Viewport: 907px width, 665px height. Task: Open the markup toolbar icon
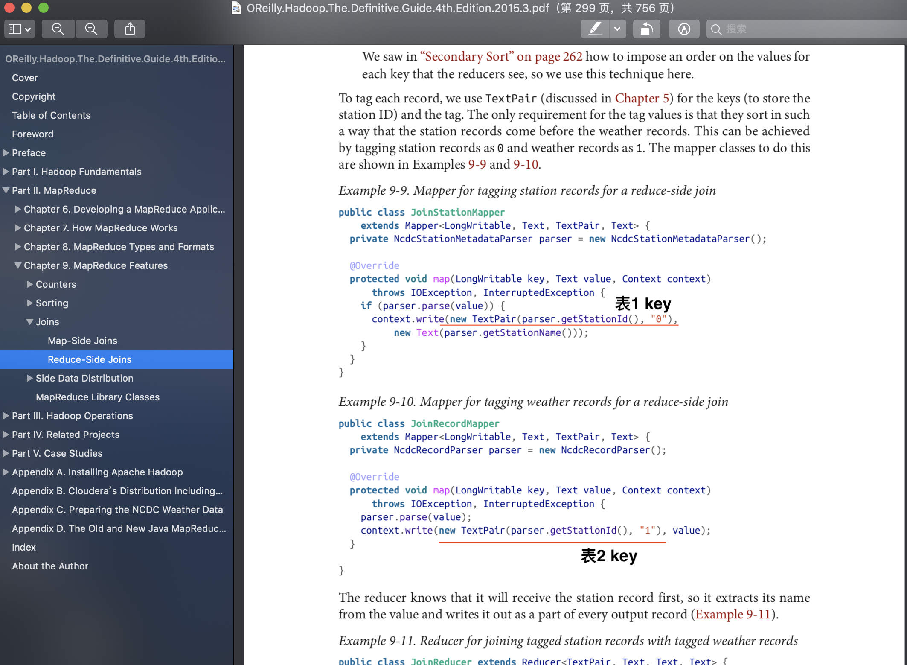click(684, 29)
